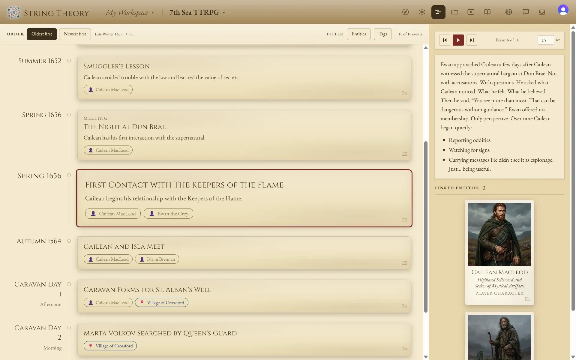576x360 pixels.
Task: Open the 7th Sea TTRPG project dropdown
Action: [197, 12]
